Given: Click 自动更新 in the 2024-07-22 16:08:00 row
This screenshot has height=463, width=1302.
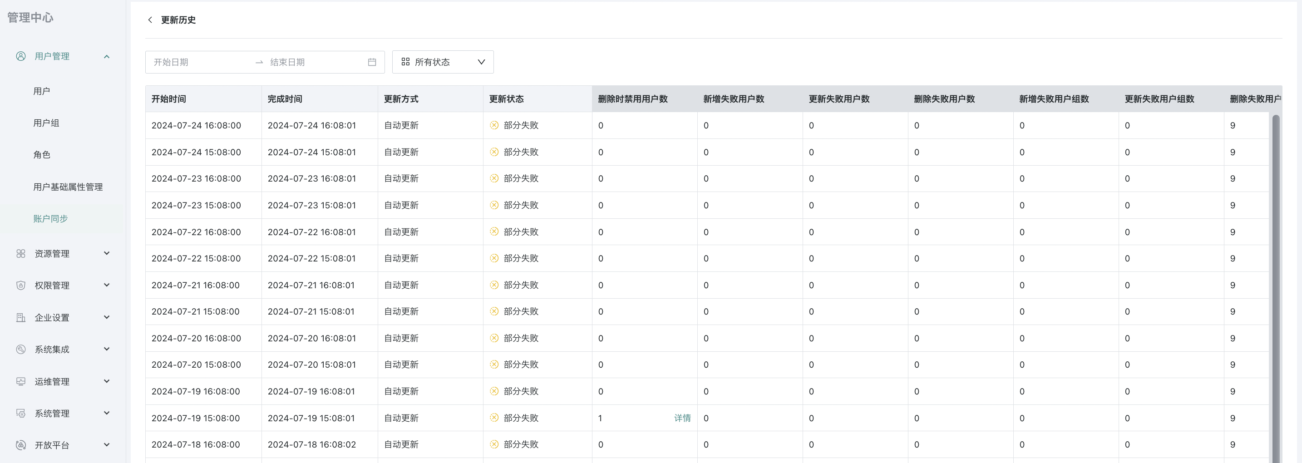Looking at the screenshot, I should click(x=401, y=232).
